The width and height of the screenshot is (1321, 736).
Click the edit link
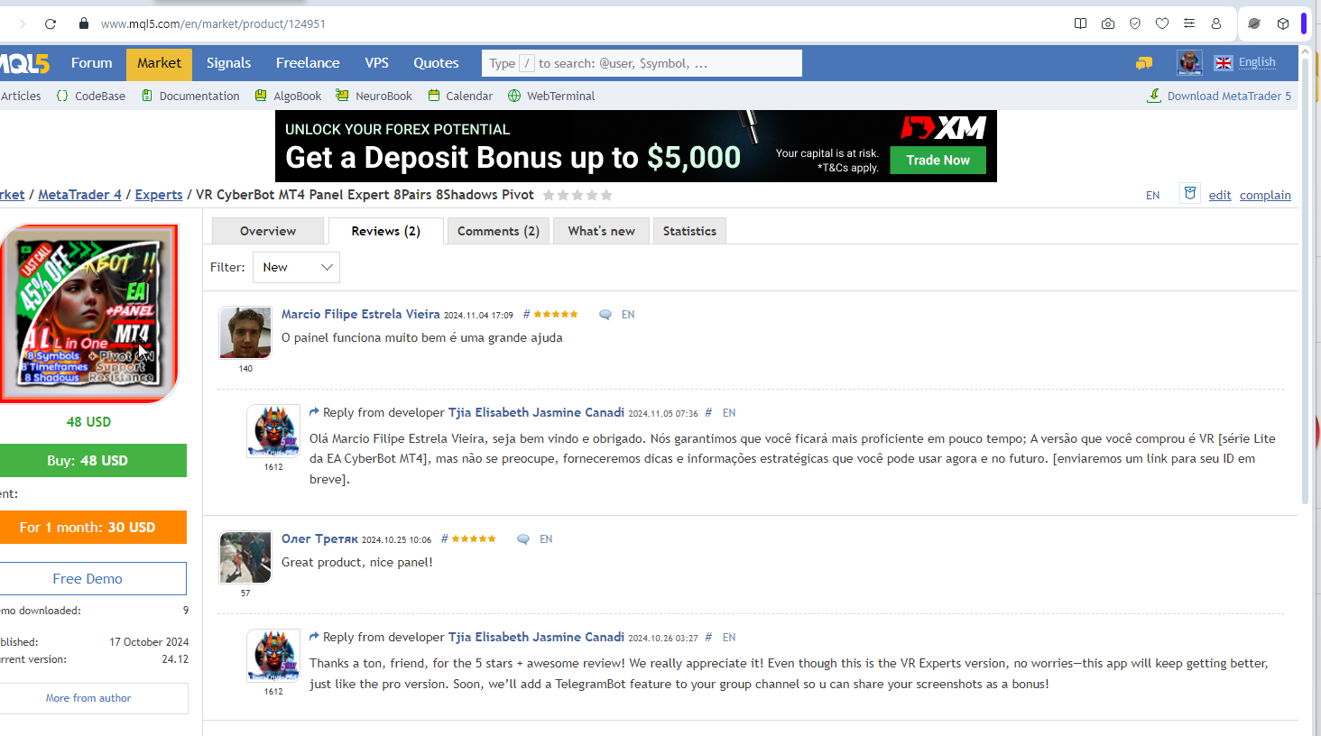[x=1220, y=195]
